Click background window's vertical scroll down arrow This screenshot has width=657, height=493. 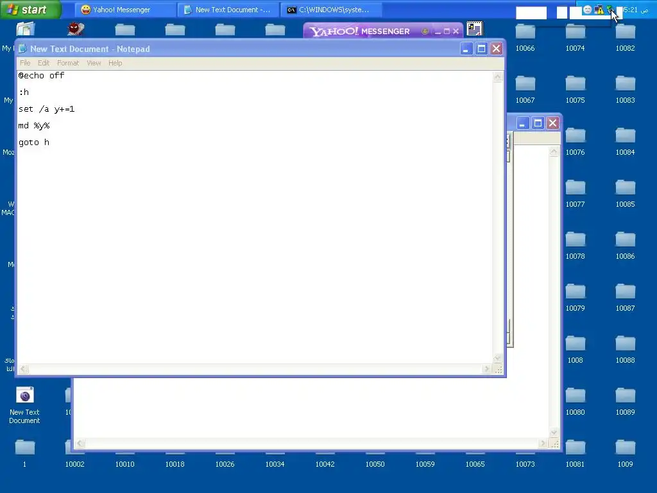(x=554, y=432)
